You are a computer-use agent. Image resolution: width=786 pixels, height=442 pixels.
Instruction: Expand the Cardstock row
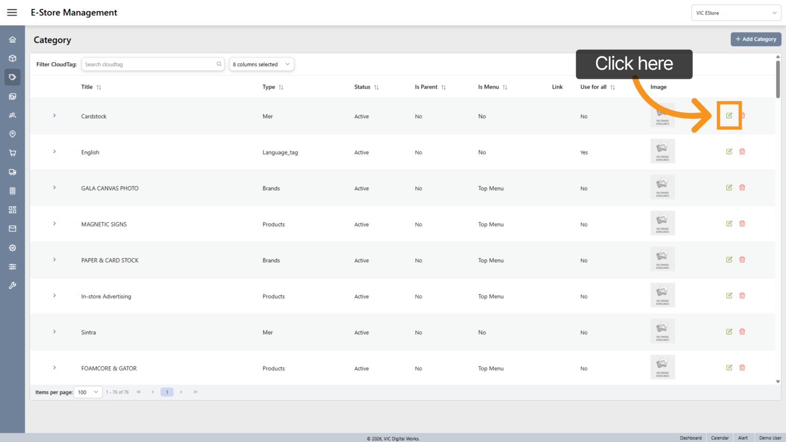pyautogui.click(x=54, y=116)
